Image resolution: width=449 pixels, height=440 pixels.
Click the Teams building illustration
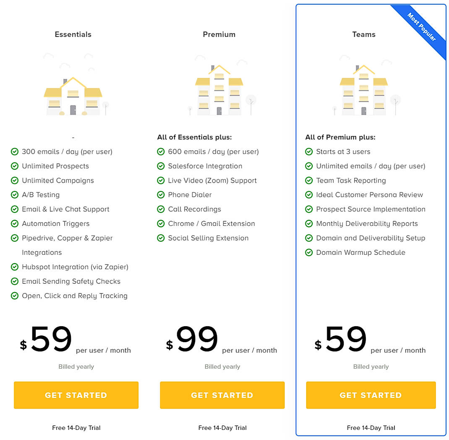[x=363, y=88]
